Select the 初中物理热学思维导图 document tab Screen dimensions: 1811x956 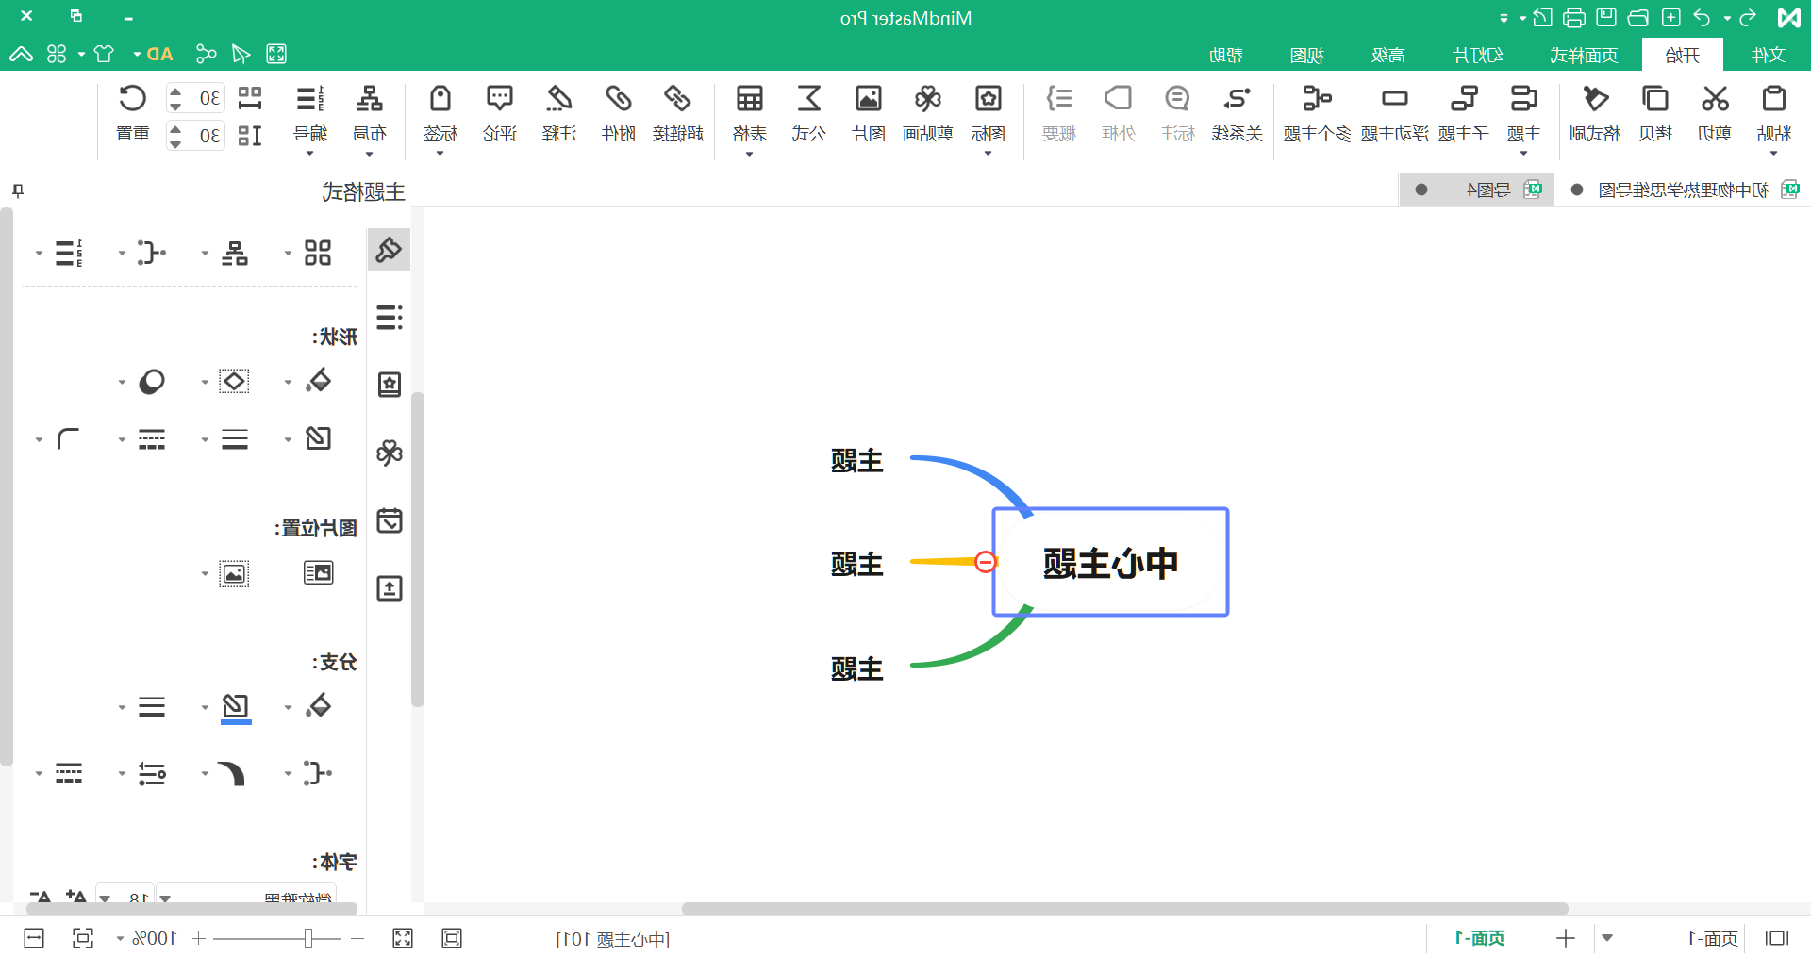1683,190
